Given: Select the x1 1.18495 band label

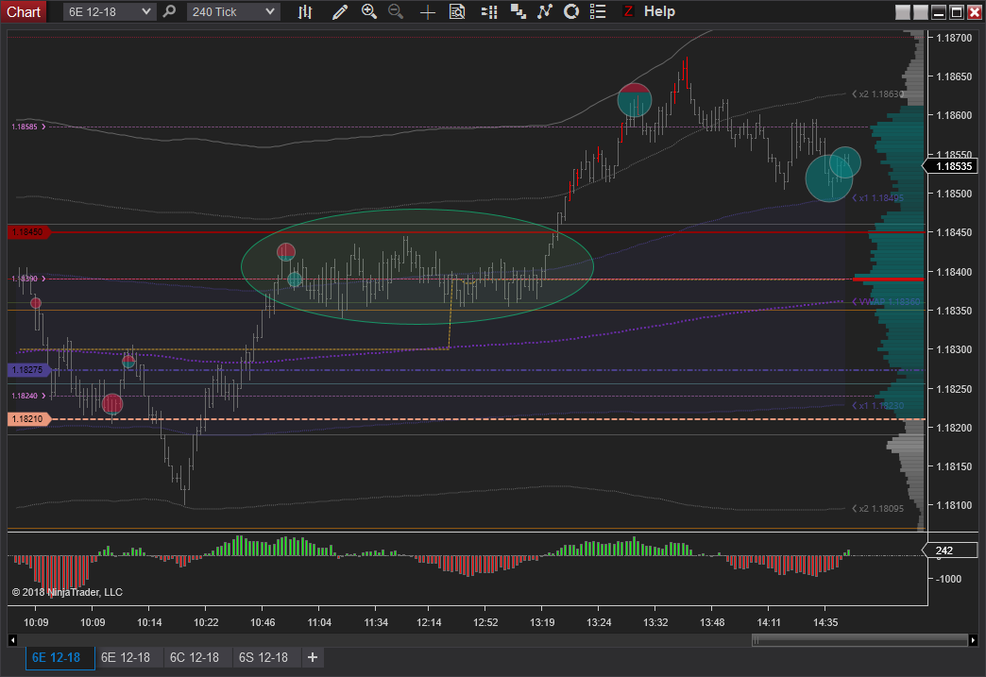Looking at the screenshot, I should tap(877, 198).
